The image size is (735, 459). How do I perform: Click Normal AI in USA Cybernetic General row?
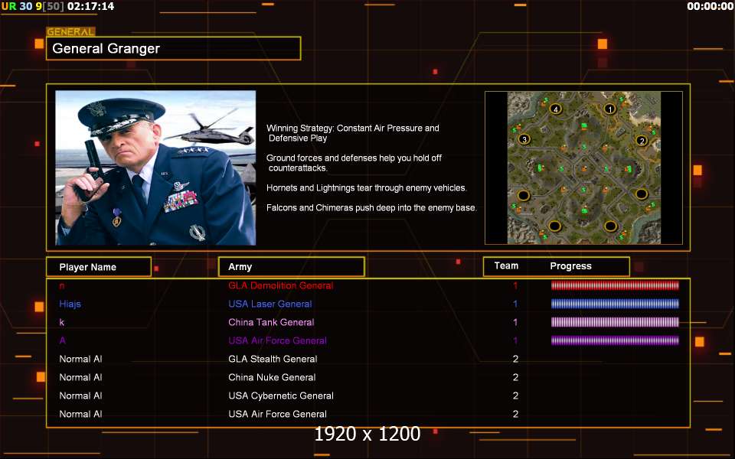point(80,396)
